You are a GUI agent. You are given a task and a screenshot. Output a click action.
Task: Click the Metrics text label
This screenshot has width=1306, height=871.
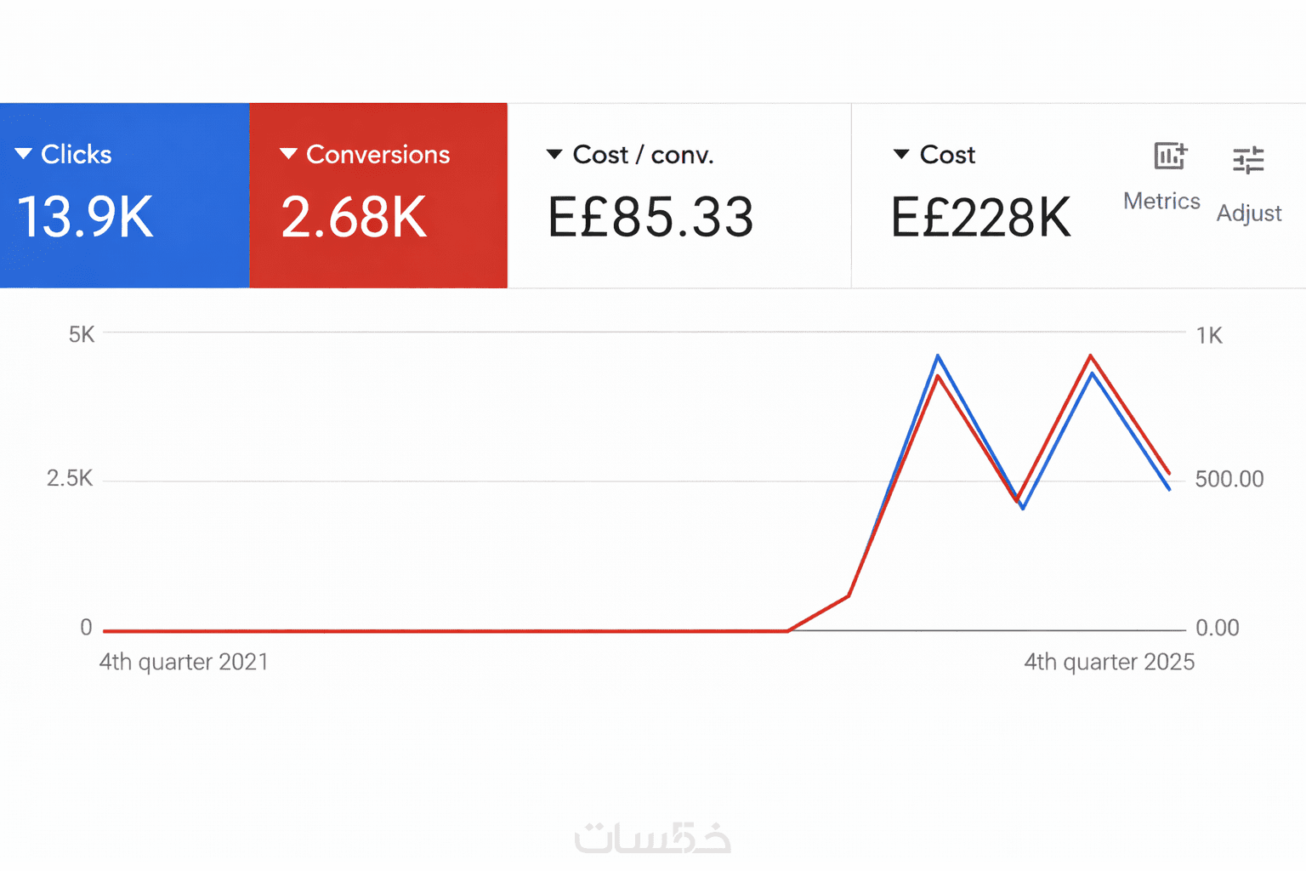click(1161, 202)
